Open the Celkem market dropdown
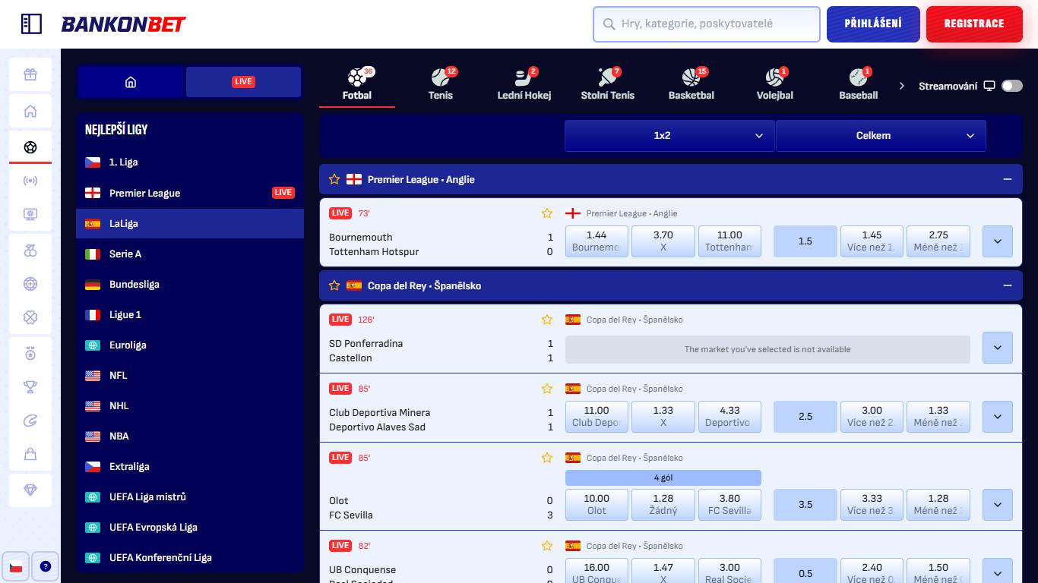1038x583 pixels. [881, 136]
